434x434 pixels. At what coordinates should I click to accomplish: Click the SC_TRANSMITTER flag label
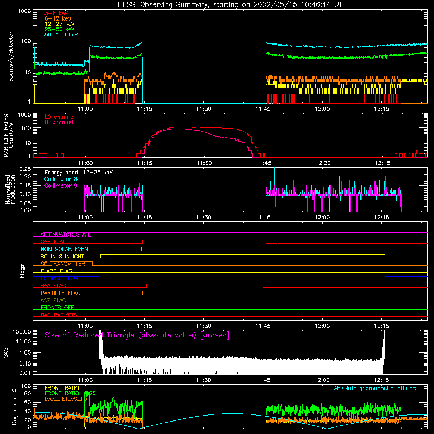coord(63,264)
